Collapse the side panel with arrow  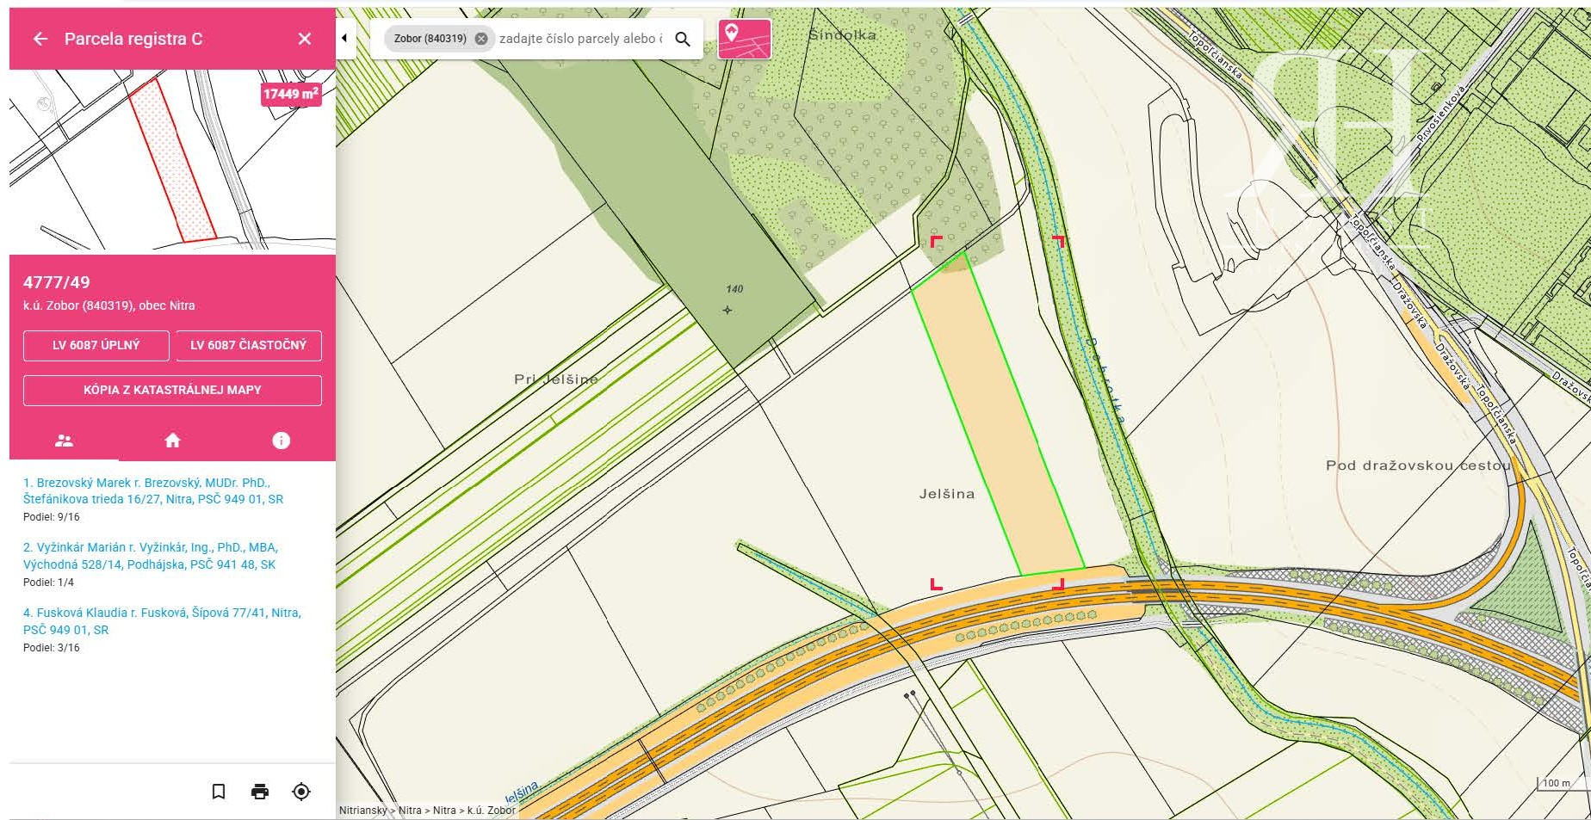(x=344, y=38)
